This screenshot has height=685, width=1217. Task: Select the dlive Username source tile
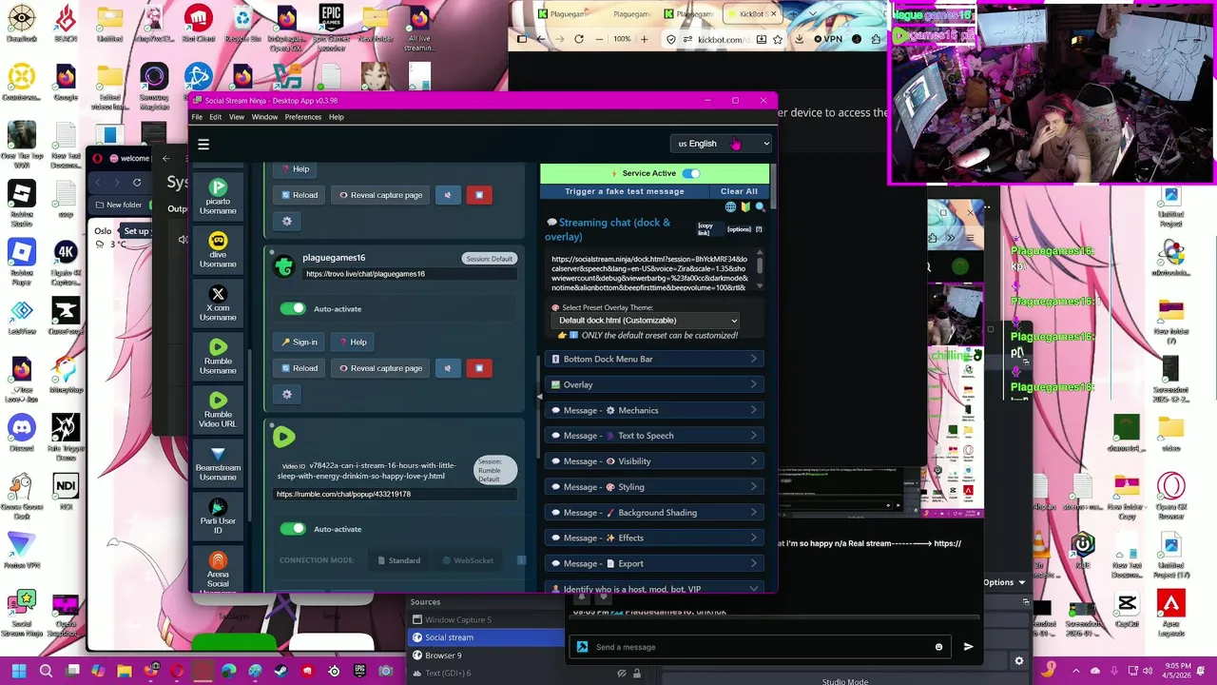[x=218, y=250]
